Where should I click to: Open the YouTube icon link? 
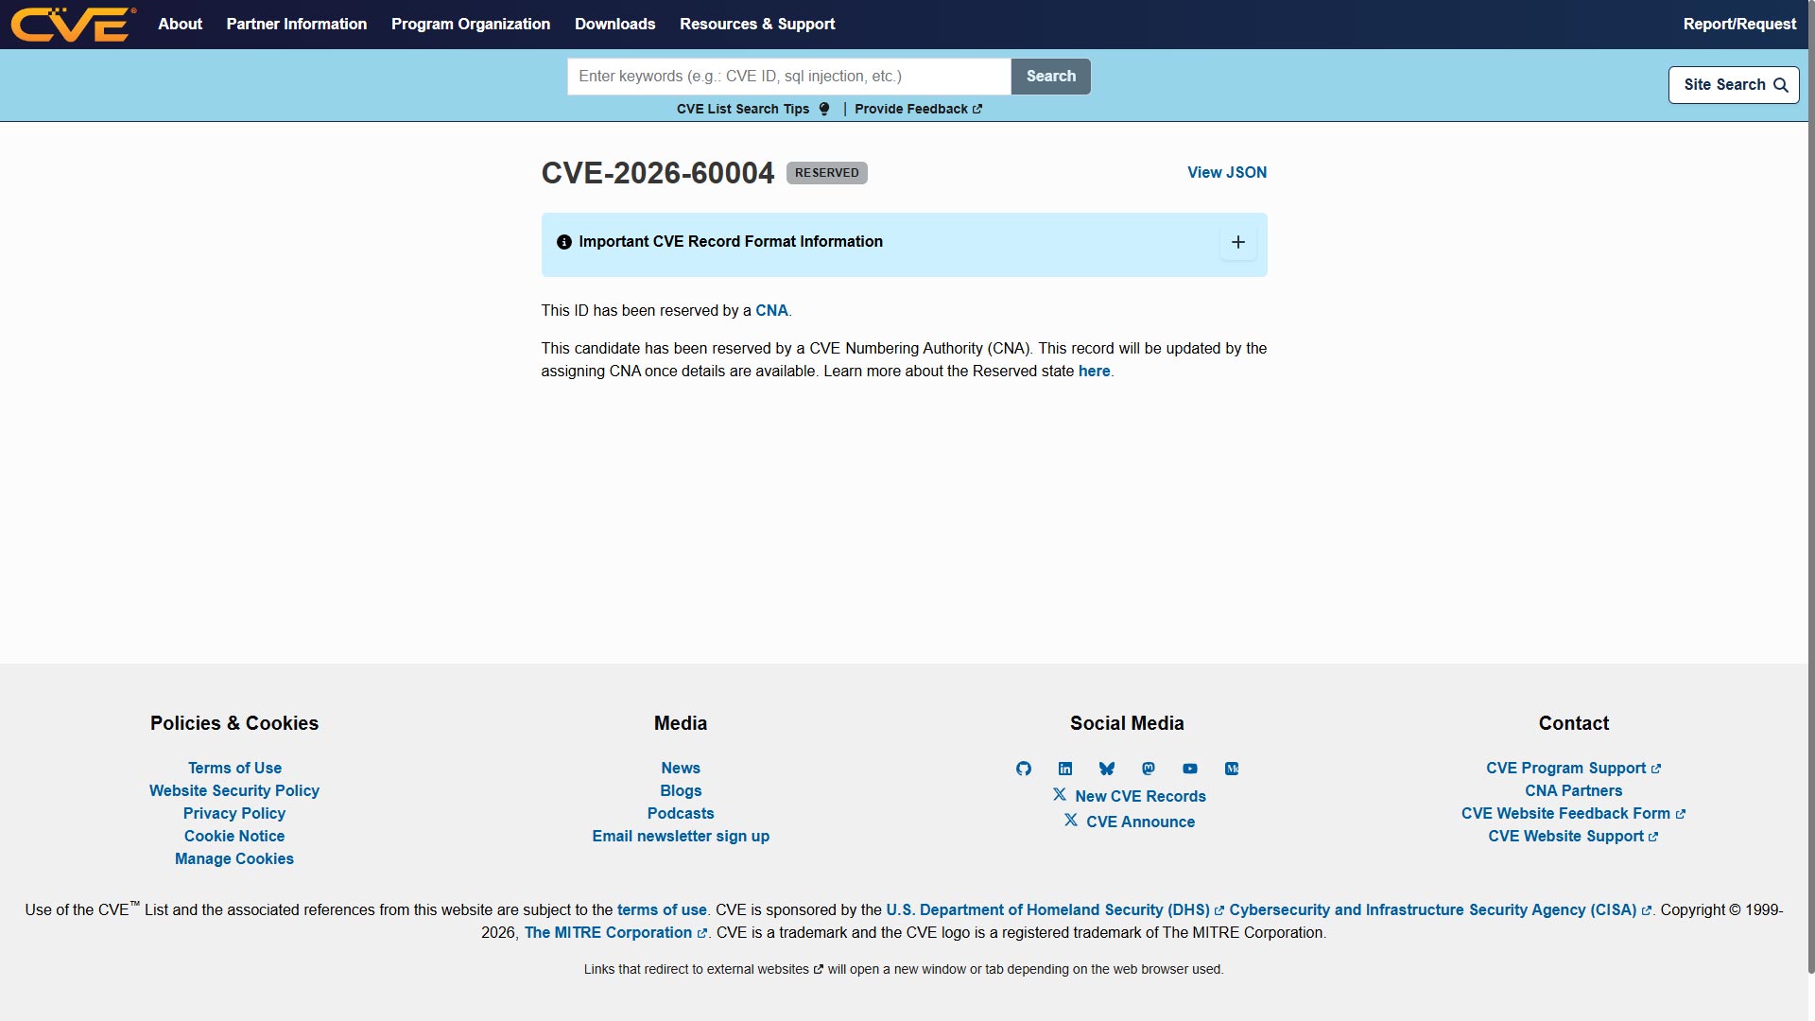pyautogui.click(x=1190, y=769)
